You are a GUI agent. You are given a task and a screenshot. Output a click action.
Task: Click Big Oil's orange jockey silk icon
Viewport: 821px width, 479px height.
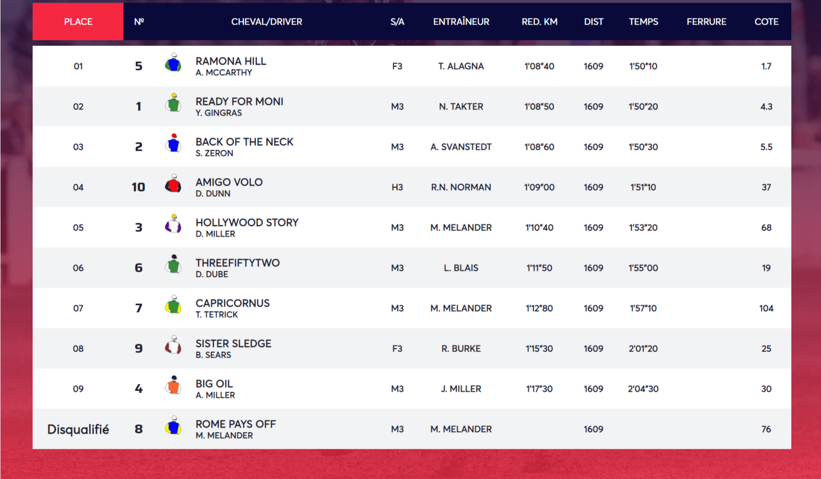[x=173, y=385]
